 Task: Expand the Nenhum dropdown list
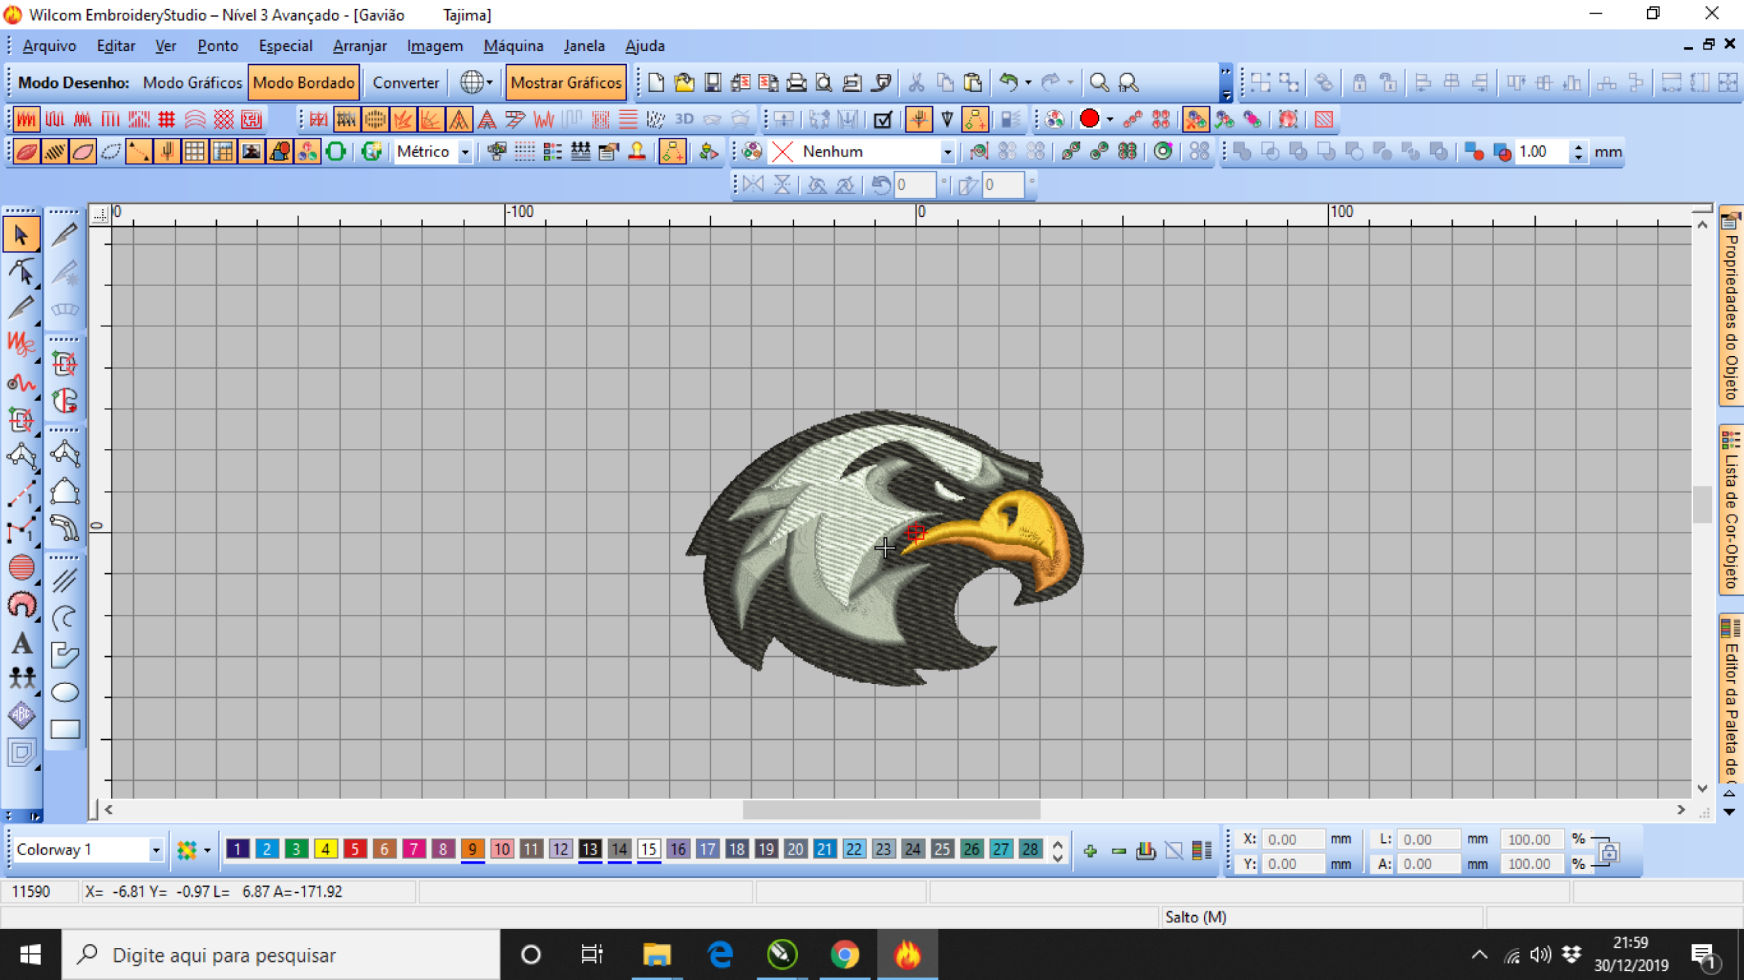click(x=947, y=152)
